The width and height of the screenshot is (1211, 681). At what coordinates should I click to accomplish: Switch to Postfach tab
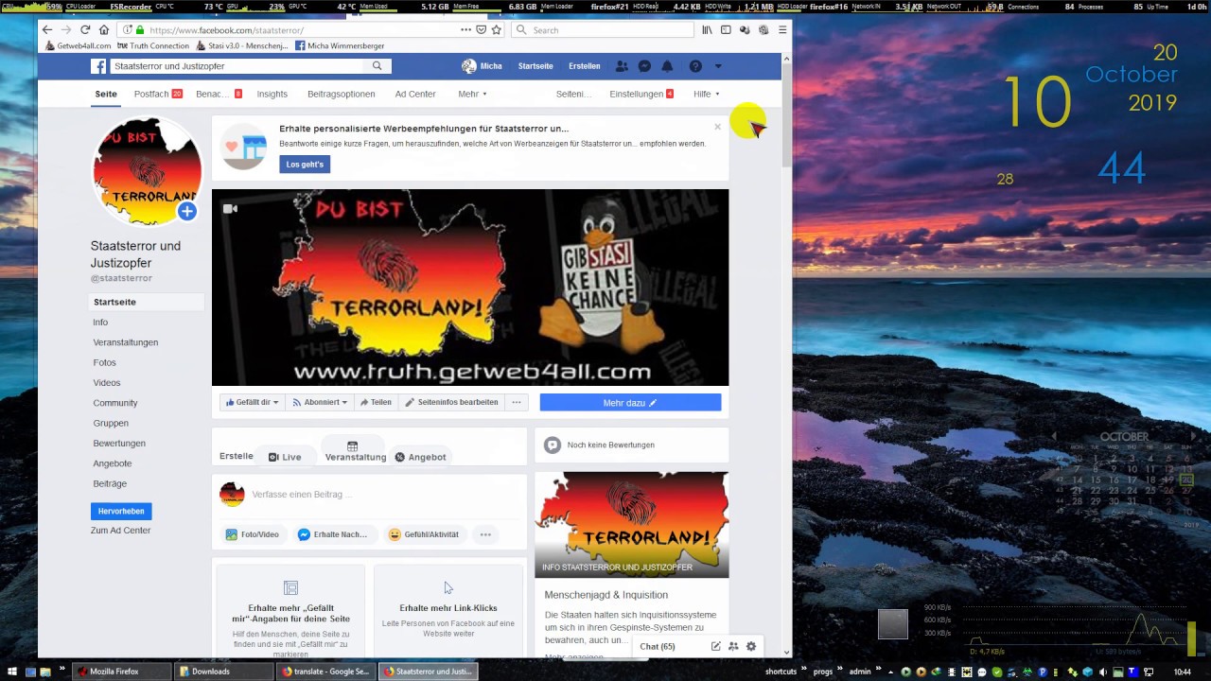[x=157, y=94]
